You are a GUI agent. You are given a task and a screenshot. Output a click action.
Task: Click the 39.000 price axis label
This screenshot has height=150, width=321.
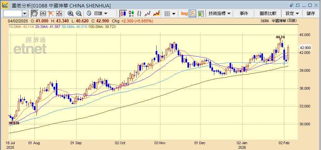(305, 71)
